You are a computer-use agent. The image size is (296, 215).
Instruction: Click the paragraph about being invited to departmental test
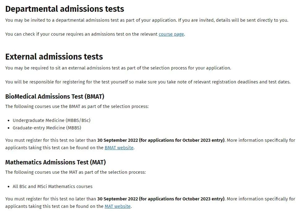147,20
